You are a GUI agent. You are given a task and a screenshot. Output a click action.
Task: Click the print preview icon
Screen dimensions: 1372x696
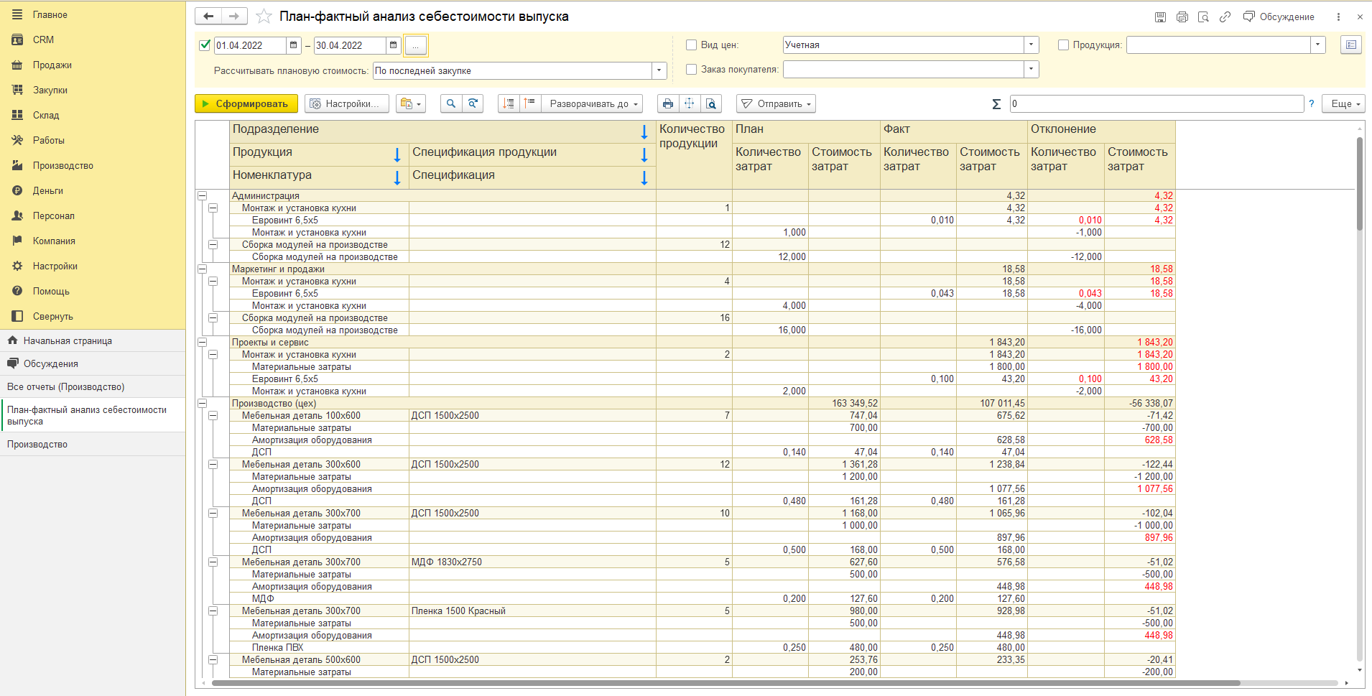711,103
